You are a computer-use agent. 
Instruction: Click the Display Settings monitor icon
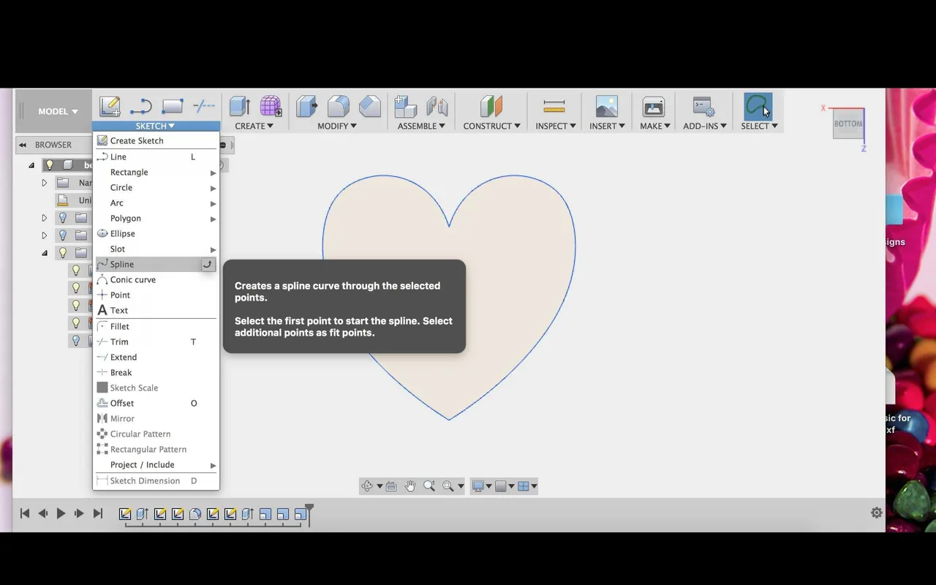click(x=478, y=486)
